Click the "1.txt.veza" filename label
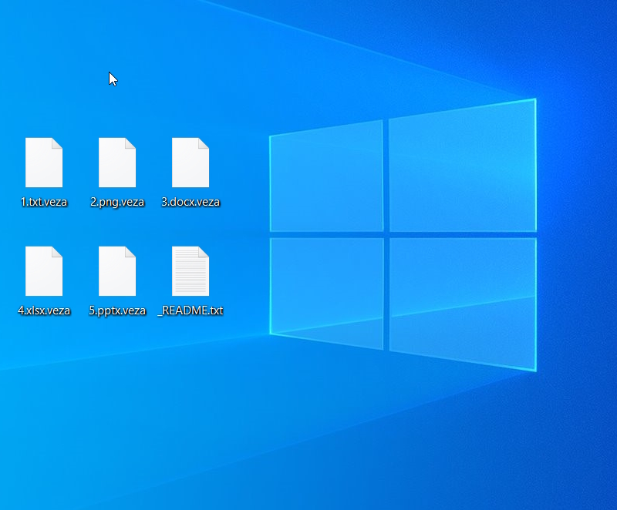 (44, 203)
